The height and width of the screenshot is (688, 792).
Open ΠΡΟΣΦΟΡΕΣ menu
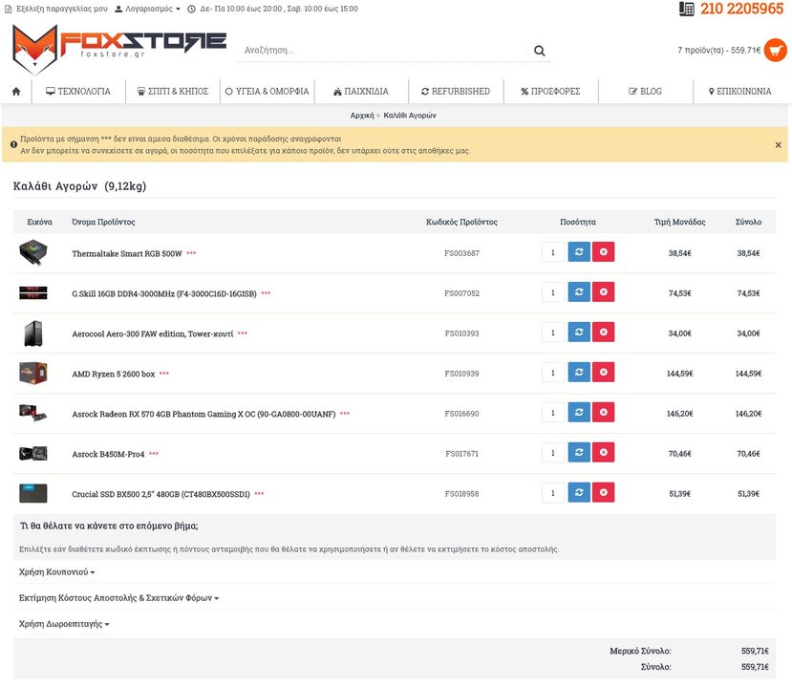click(x=550, y=92)
